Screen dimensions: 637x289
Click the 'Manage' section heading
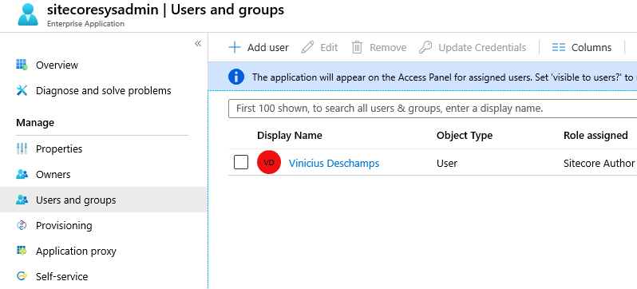(x=35, y=122)
